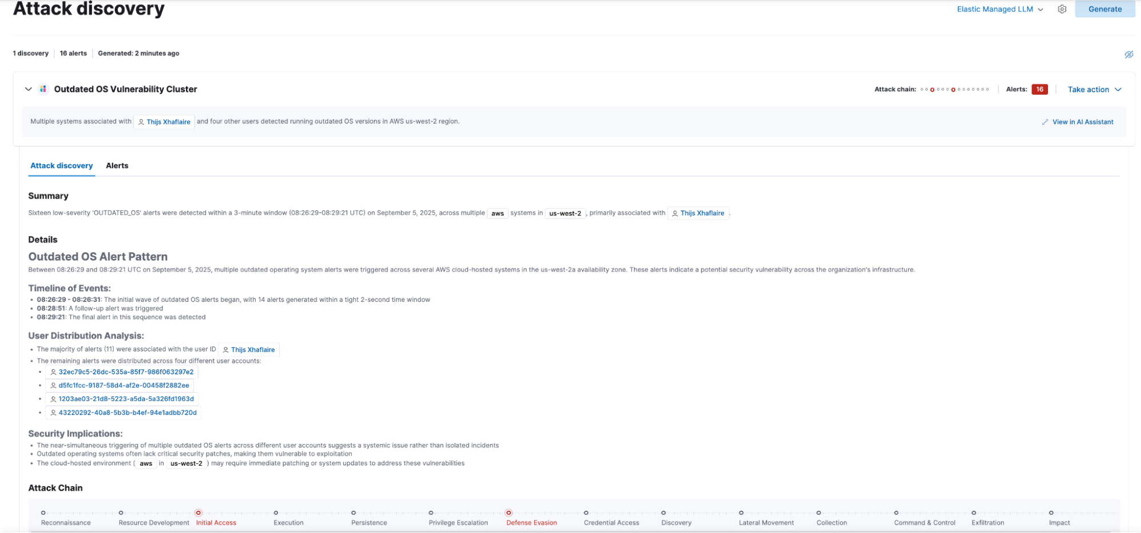Select the Attack discovery tab
This screenshot has width=1141, height=533.
point(61,165)
